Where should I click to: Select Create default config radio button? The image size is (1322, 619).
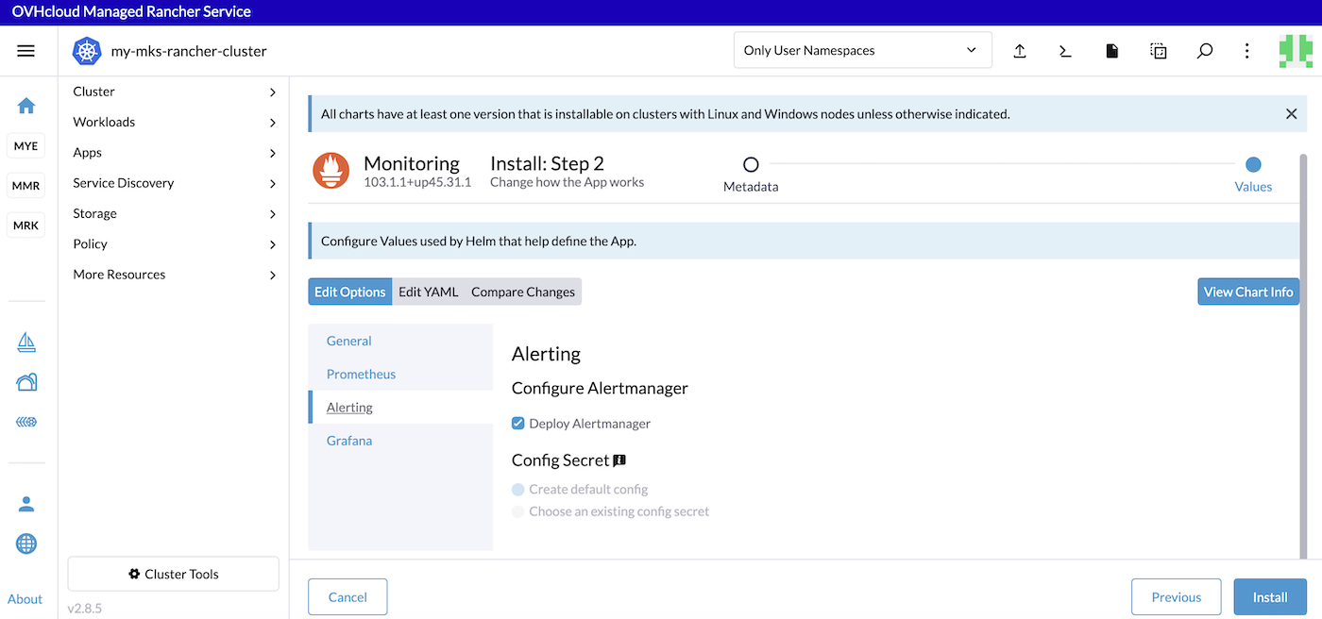coord(517,489)
